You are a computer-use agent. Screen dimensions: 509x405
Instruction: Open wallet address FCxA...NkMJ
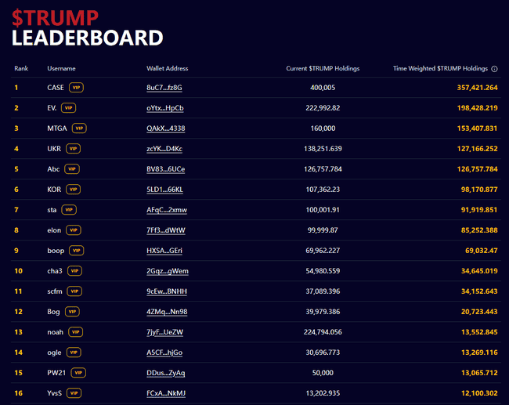[x=166, y=393]
